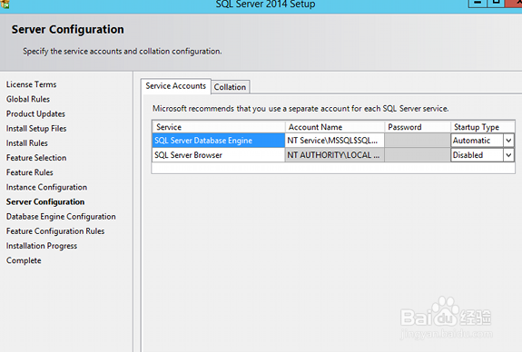522x352 pixels.
Task: Click Database Engine Configuration step
Action: (x=61, y=216)
